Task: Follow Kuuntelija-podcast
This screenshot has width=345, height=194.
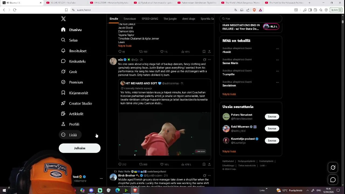Action: point(272,141)
